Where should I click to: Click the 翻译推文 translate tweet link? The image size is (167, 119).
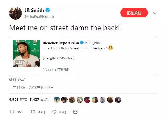(x=20, y=79)
